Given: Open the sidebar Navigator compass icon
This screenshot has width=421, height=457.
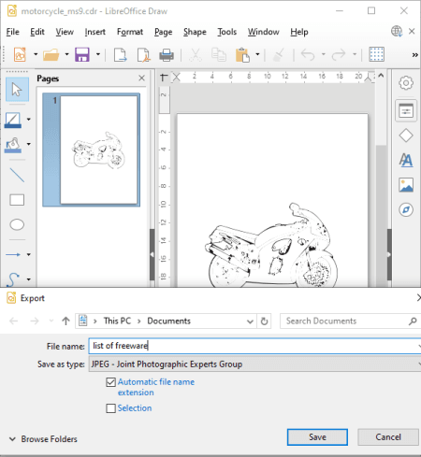Looking at the screenshot, I should 406,209.
